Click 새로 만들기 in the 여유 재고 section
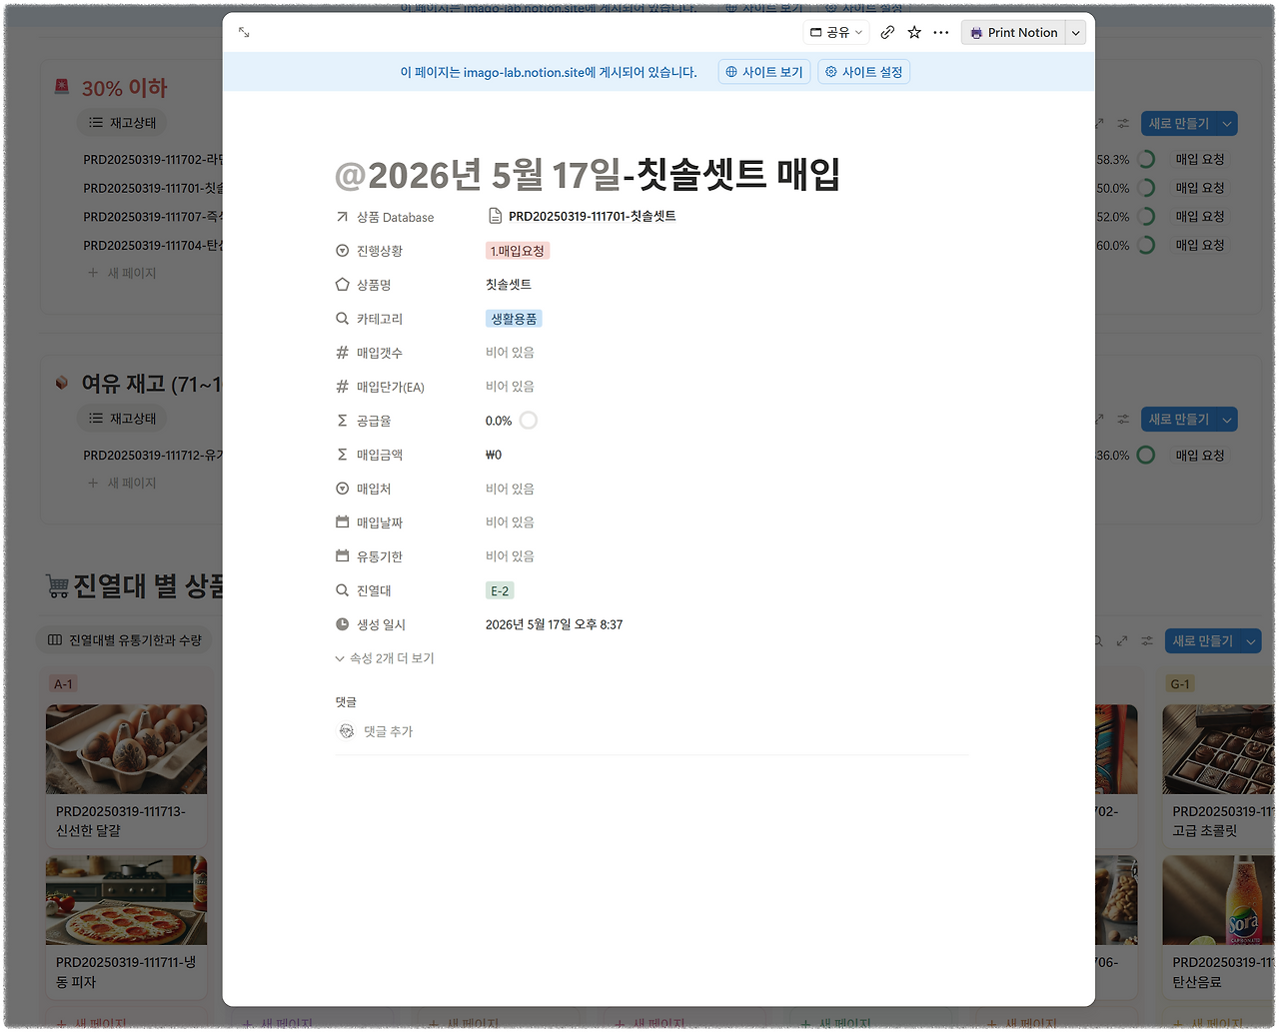Image resolution: width=1279 pixels, height=1032 pixels. (1179, 420)
